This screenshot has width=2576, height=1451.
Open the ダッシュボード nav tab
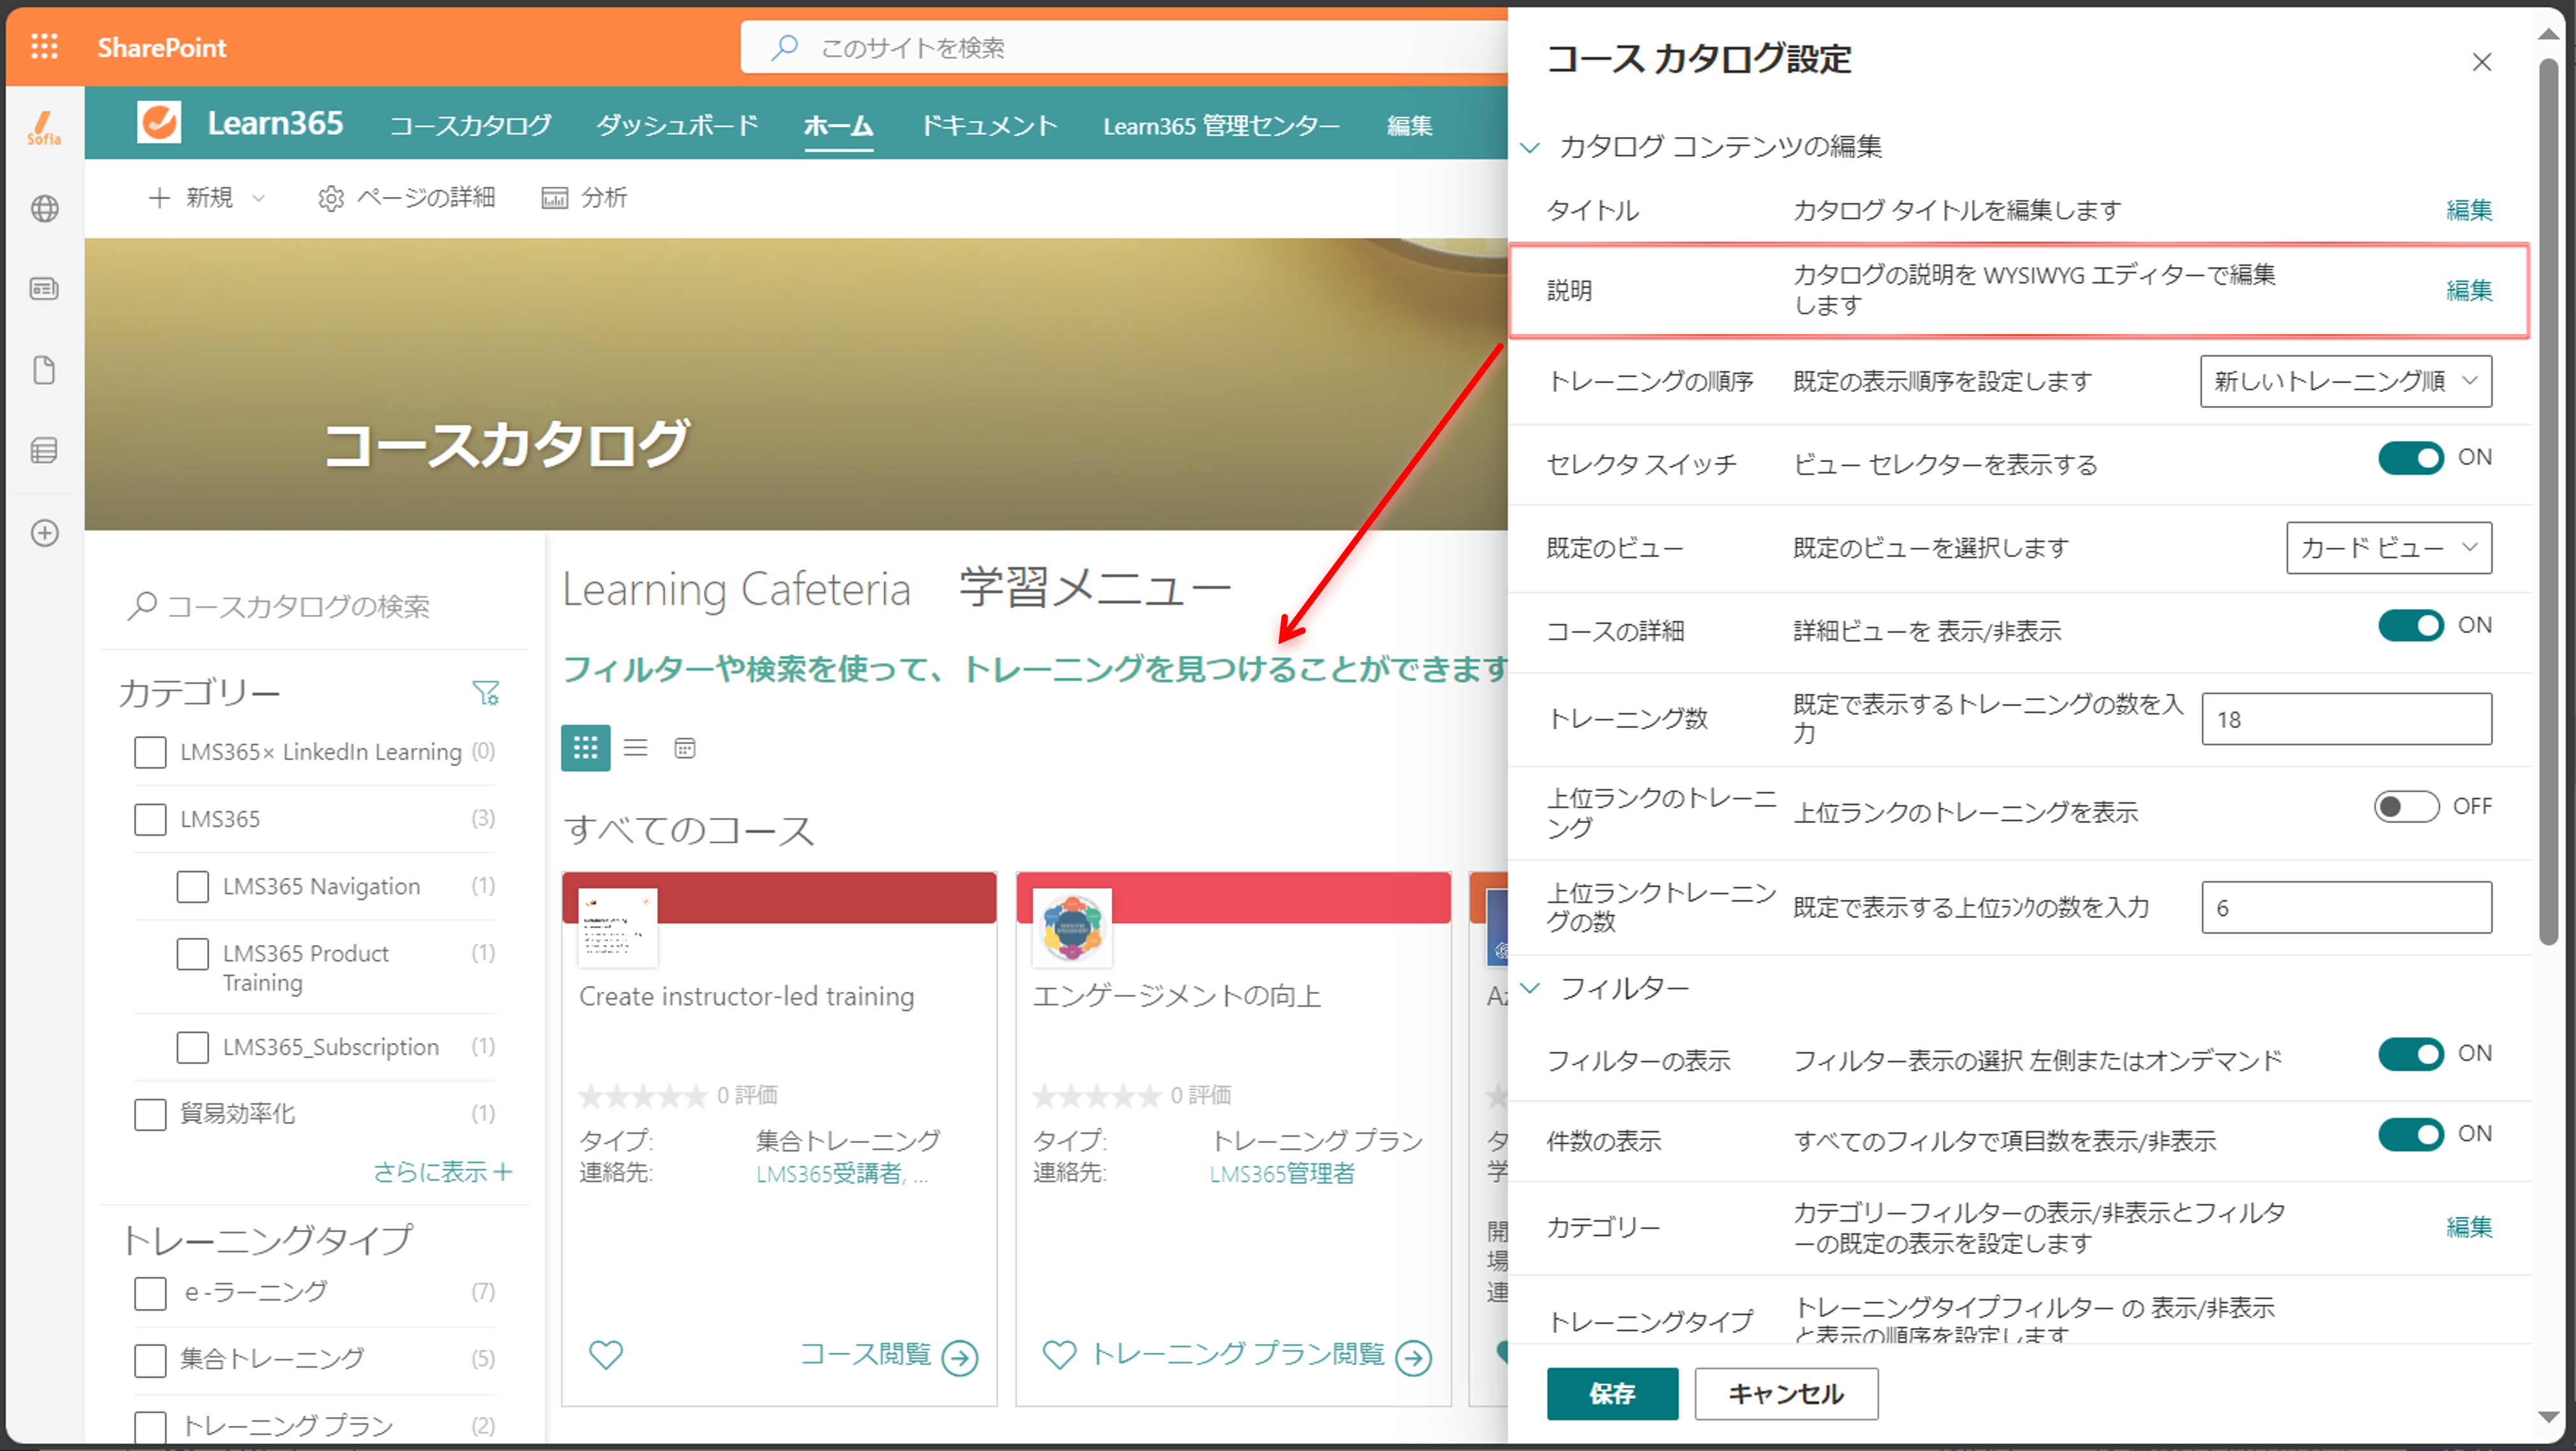pyautogui.click(x=677, y=125)
